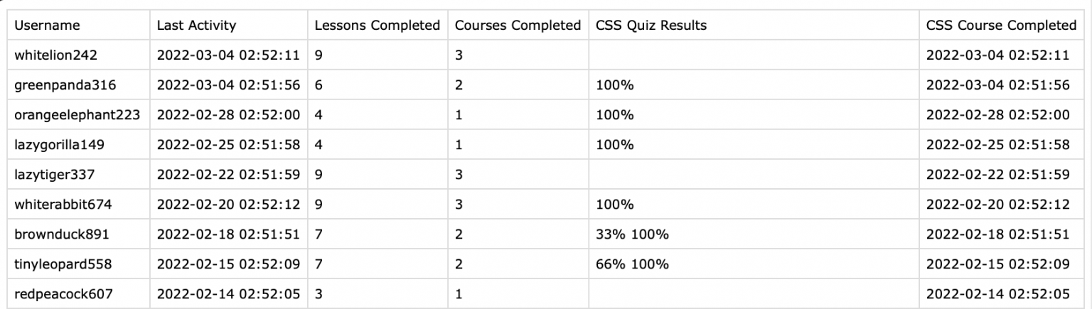Click tinyleopard558's quiz results 66% 100%

point(633,264)
